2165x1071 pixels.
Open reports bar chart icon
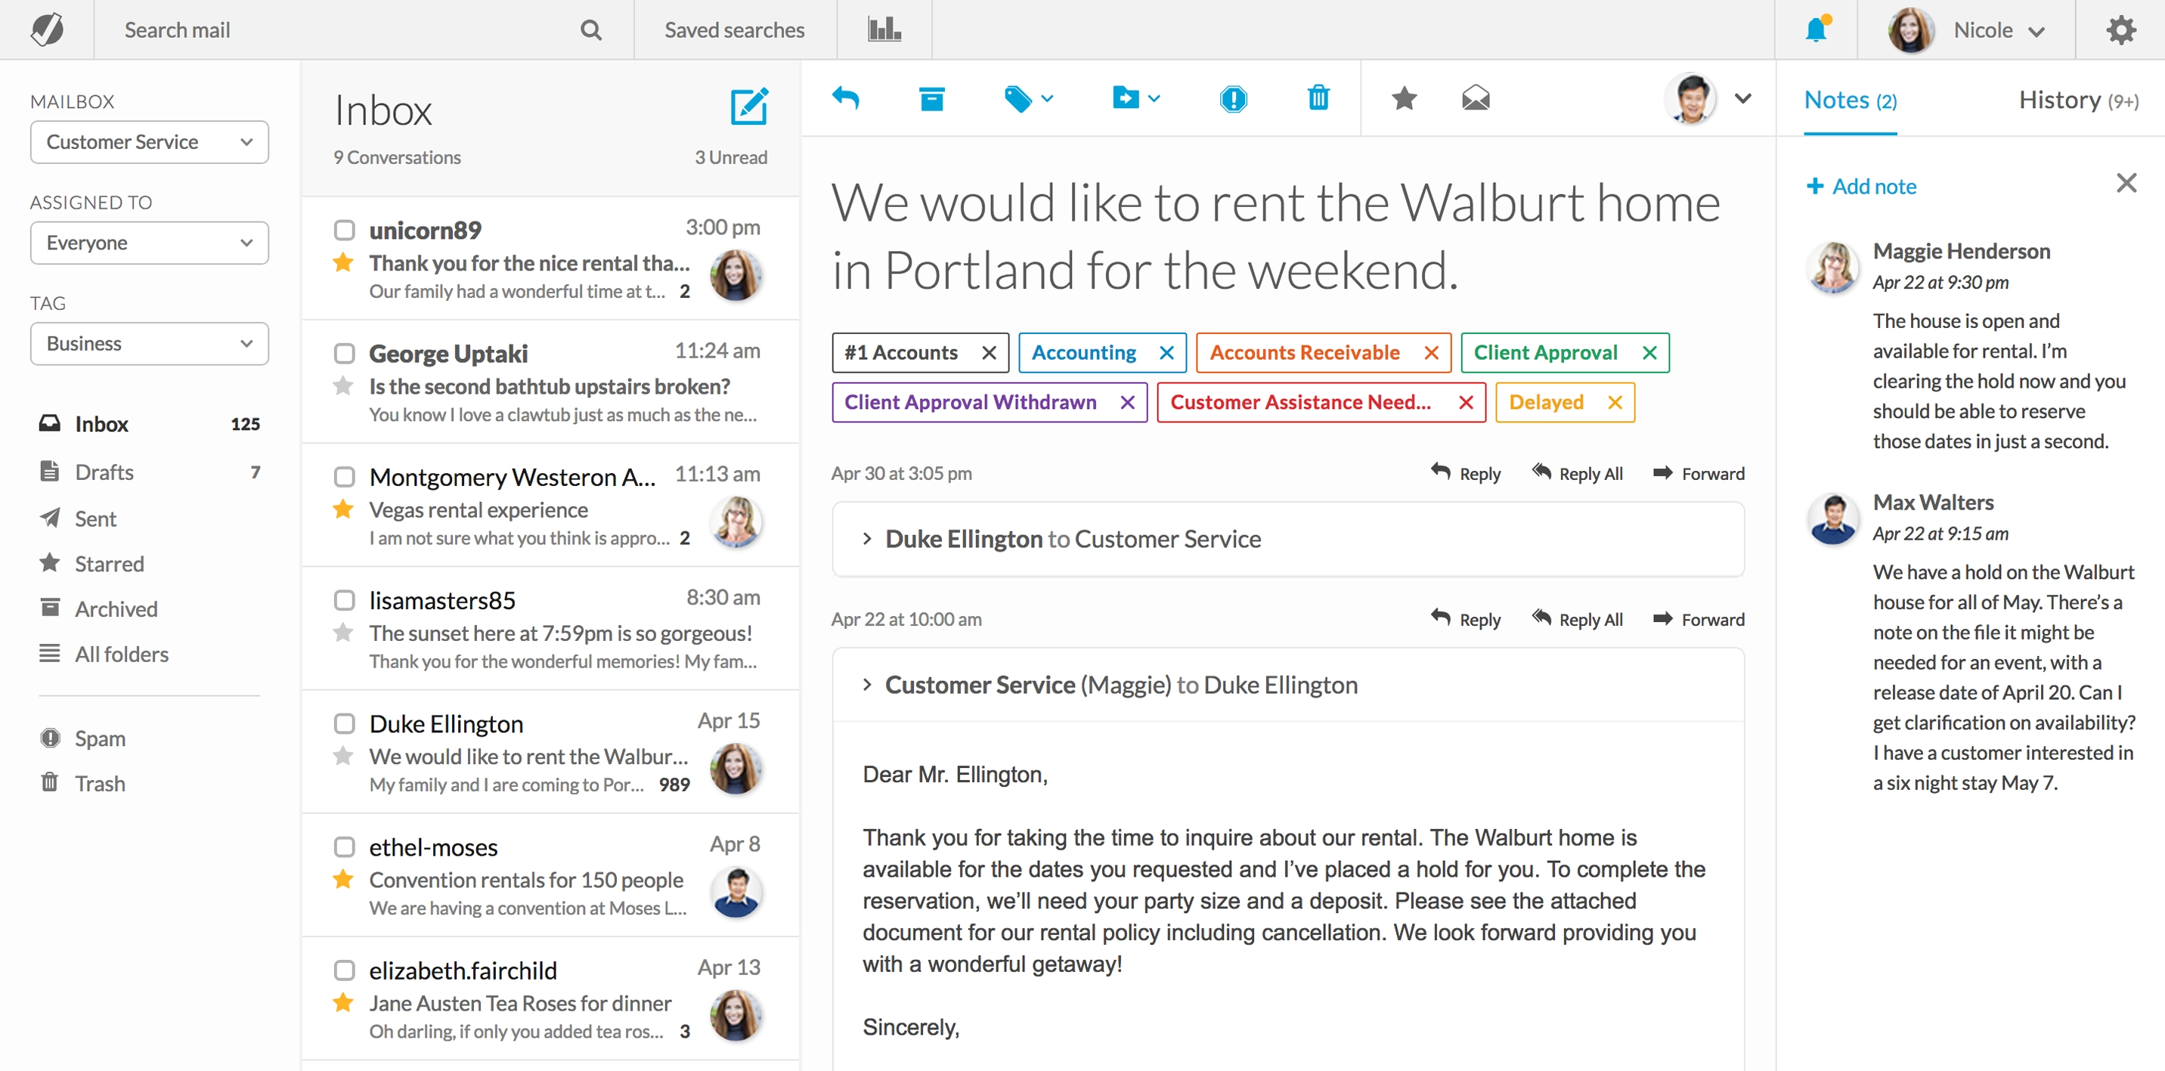click(884, 30)
